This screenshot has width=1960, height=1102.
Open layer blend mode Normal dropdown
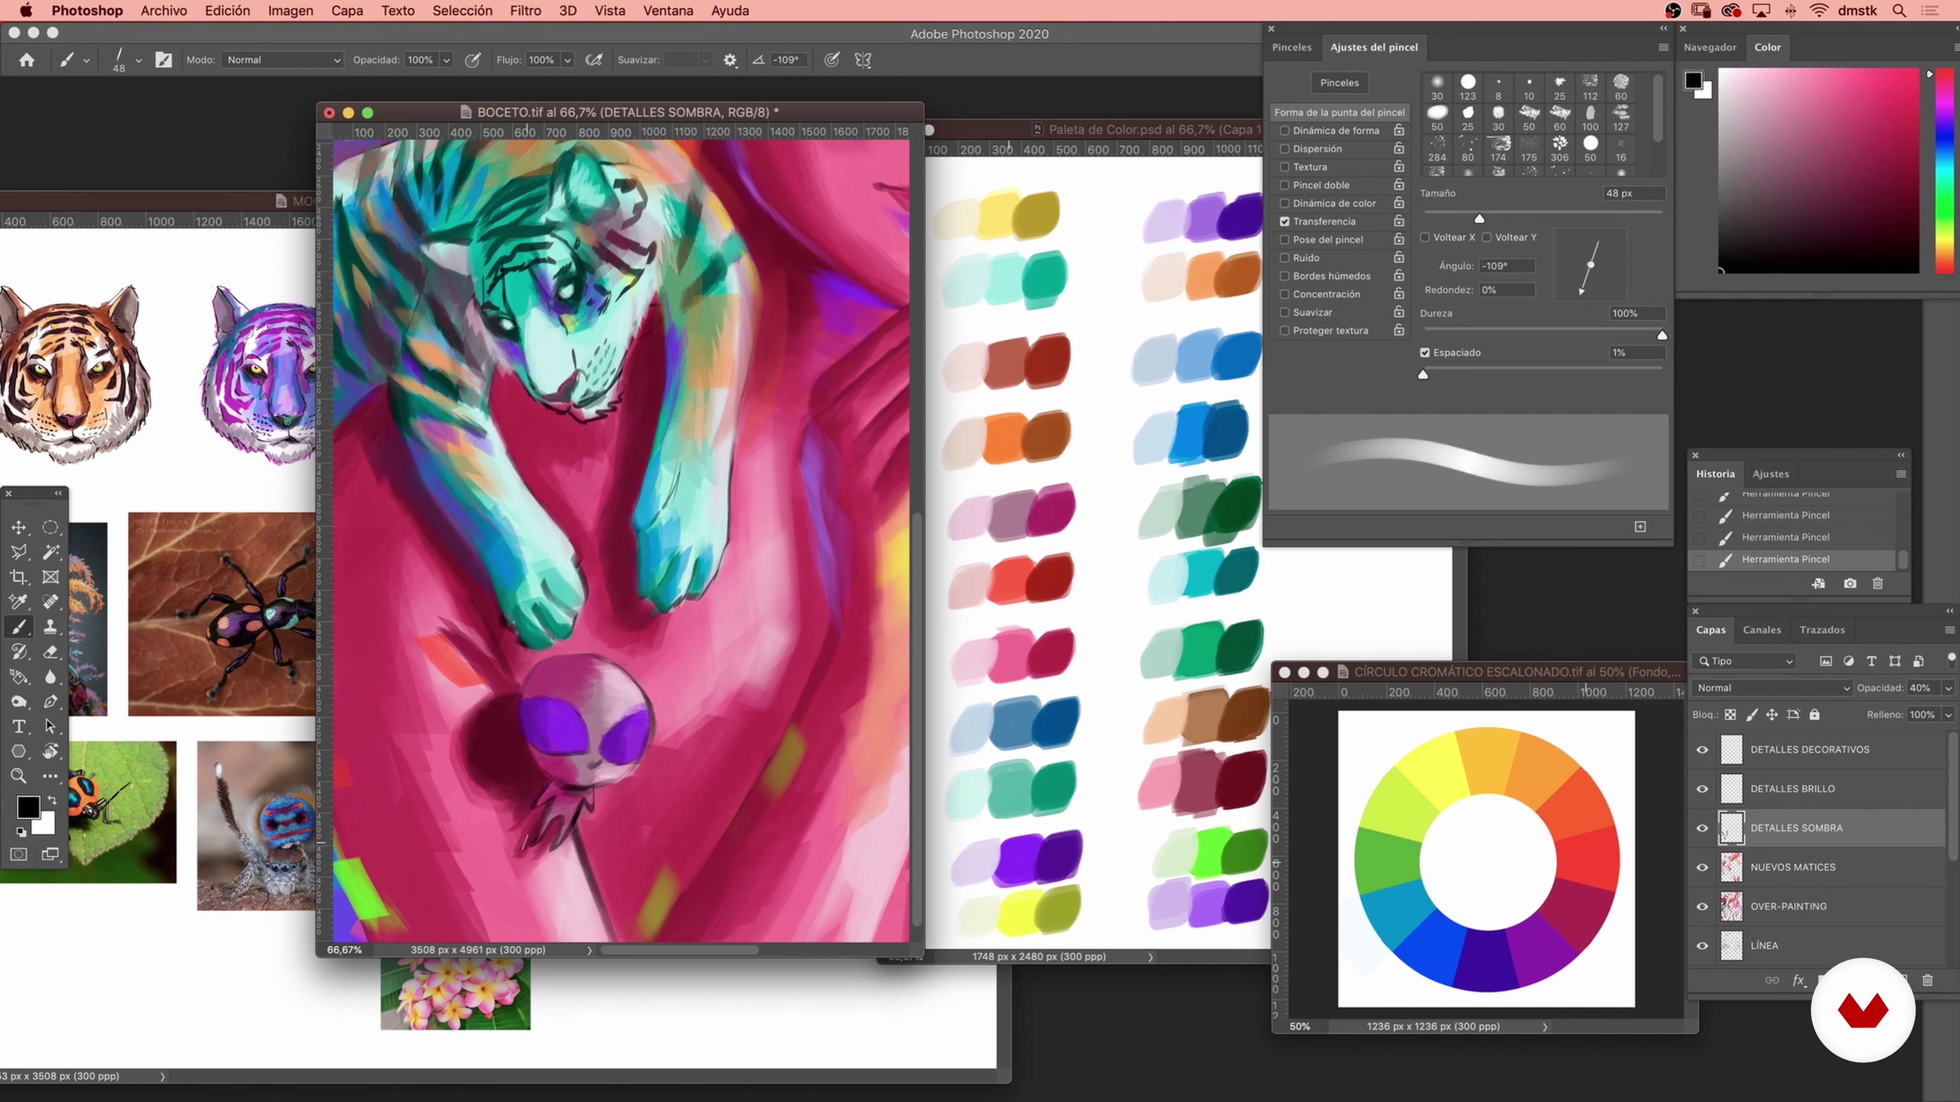[x=1773, y=688]
